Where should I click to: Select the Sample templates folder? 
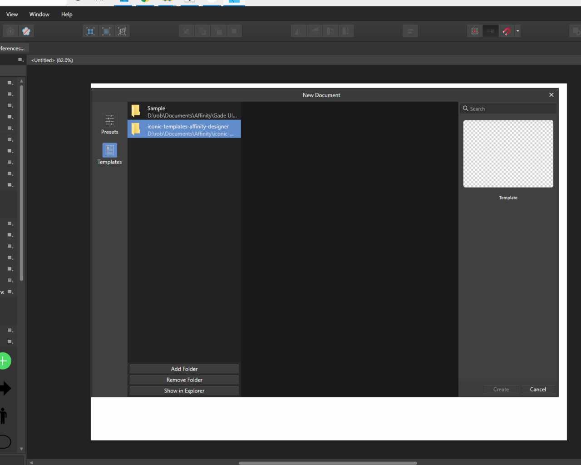coord(184,111)
